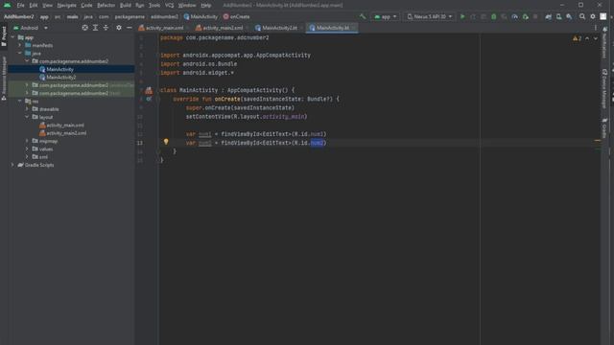Expand the androidTest package folder
Image resolution: width=614 pixels, height=345 pixels.
tap(27, 85)
